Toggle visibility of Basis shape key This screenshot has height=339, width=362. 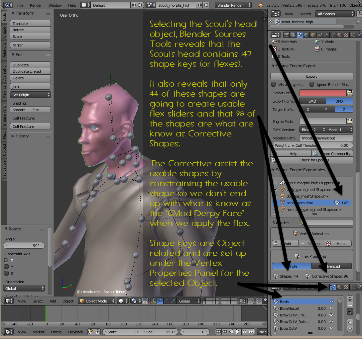point(331,301)
